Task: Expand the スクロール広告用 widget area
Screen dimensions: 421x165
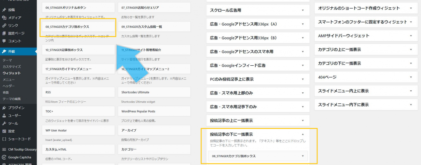Action: [303, 10]
